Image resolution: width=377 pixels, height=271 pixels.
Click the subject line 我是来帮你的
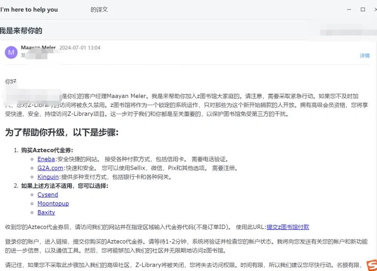[x=21, y=31]
